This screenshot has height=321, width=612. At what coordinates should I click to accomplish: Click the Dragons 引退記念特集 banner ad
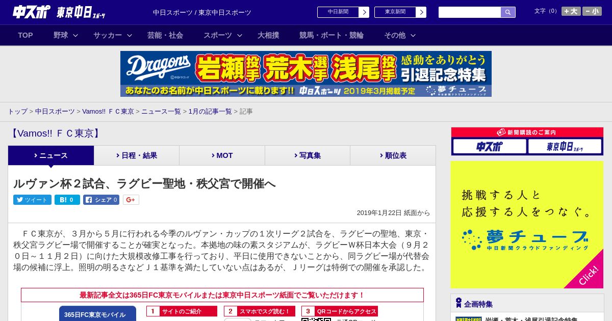tap(306, 74)
